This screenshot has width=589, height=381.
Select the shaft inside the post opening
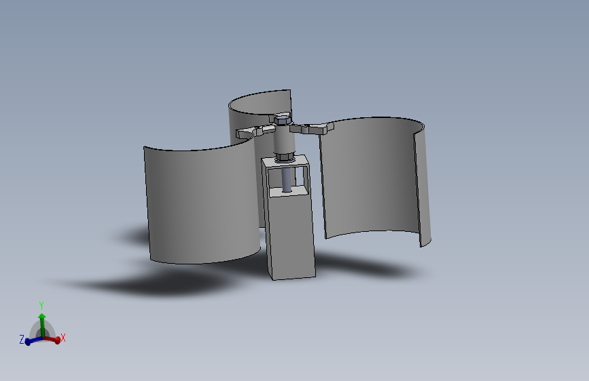coord(287,179)
